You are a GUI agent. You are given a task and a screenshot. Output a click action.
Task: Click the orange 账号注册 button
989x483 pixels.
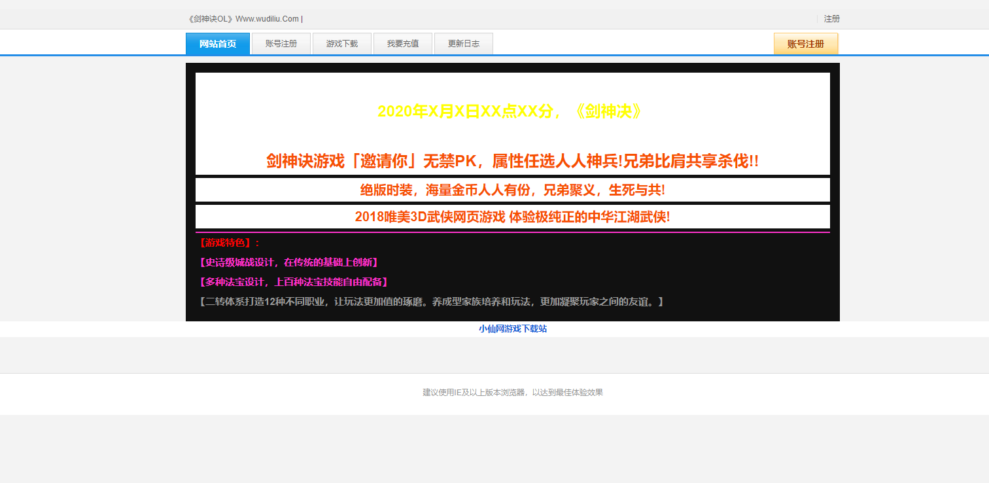click(806, 44)
